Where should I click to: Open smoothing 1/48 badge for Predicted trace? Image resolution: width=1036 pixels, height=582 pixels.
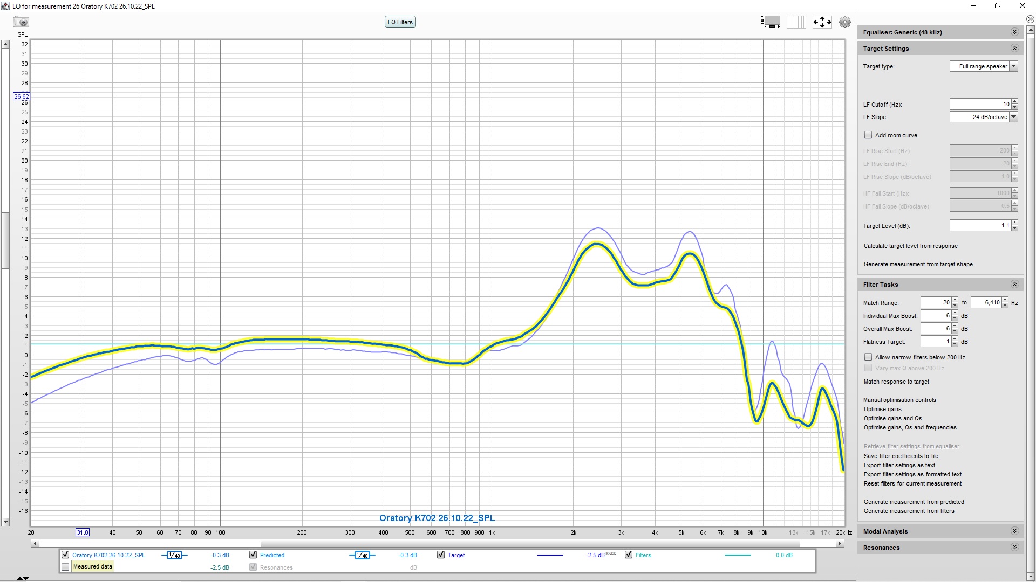point(362,555)
